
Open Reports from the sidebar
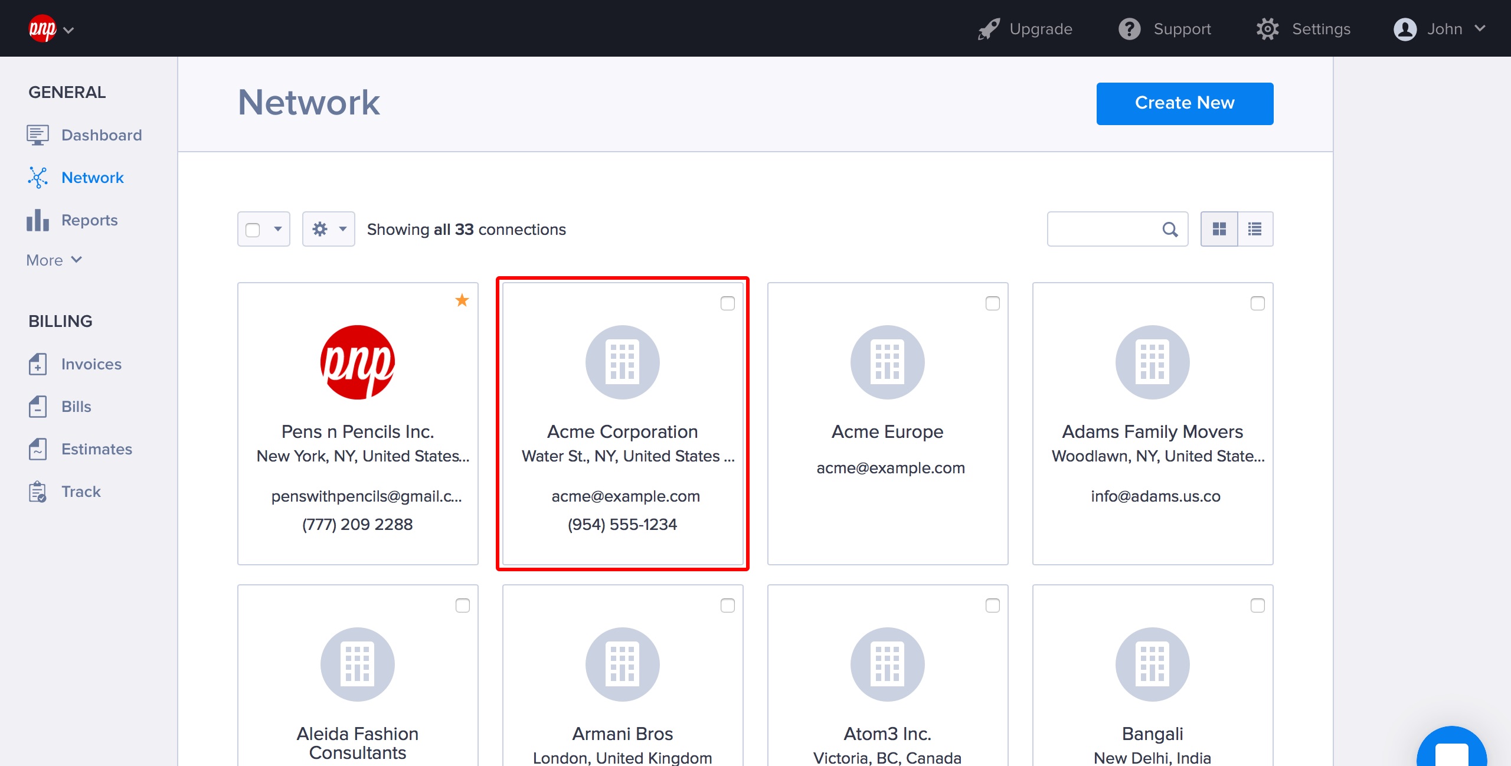pyautogui.click(x=89, y=220)
